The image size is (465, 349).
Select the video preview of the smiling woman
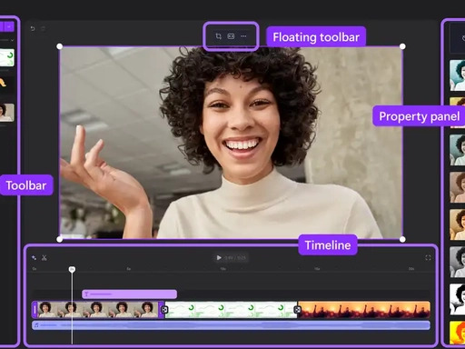pyautogui.click(x=231, y=143)
